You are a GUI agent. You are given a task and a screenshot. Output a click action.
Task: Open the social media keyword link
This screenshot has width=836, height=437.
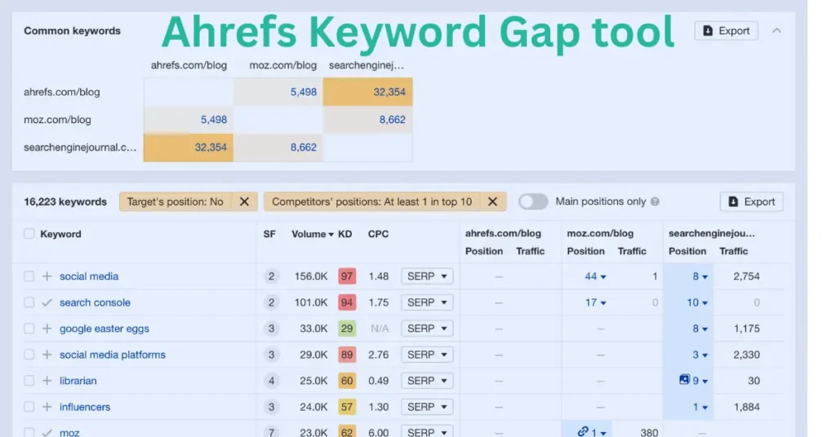tap(89, 276)
